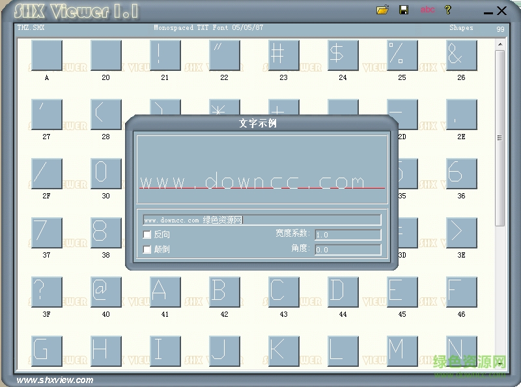Enable the 颠倒 (upside-down) checkbox

click(147, 249)
